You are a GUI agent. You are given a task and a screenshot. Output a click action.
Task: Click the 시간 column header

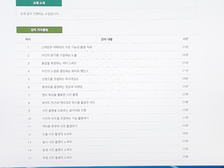(x=186, y=39)
